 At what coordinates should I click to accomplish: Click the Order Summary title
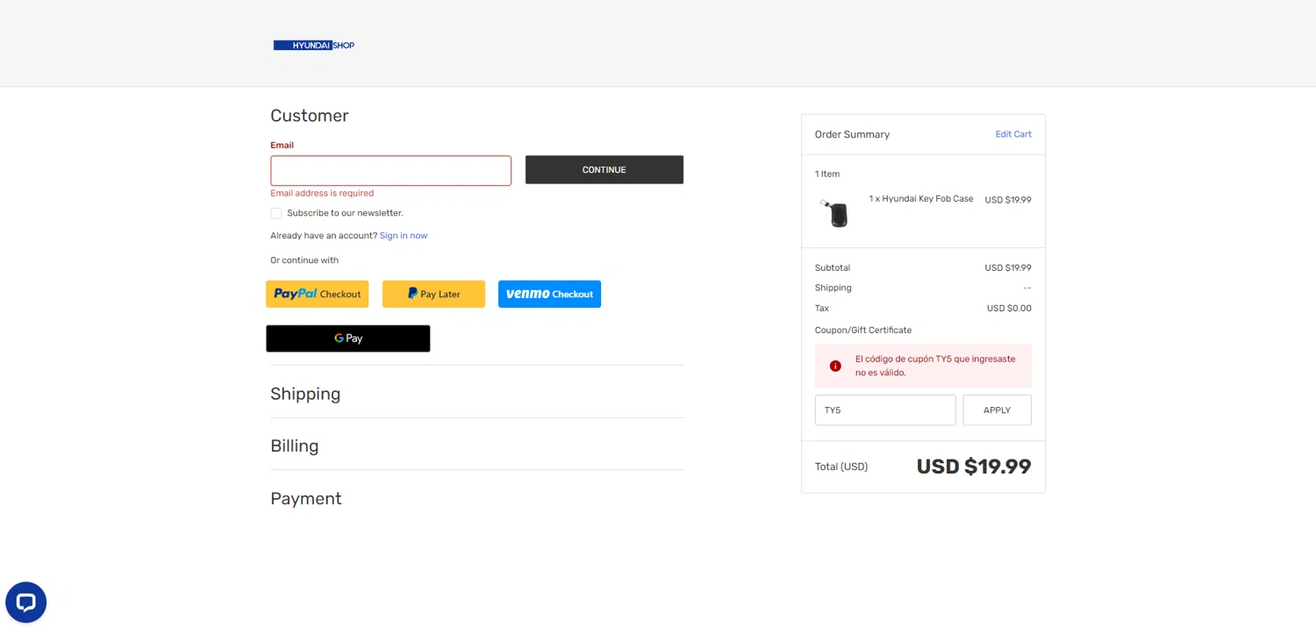pos(852,134)
